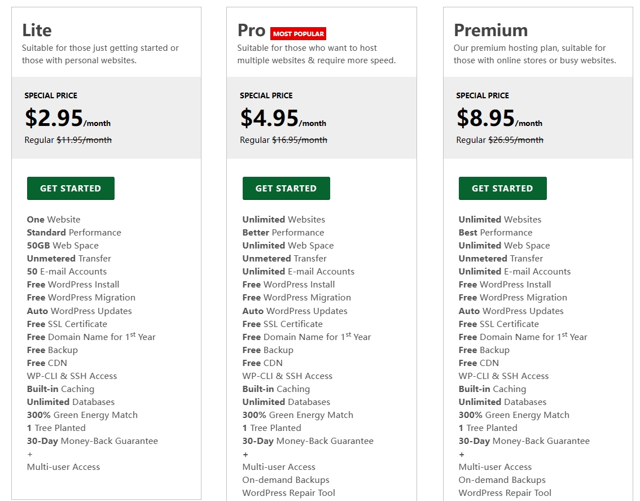Screen dimensions: 640x501
Task: Click GET STARTED under the Lite plan
Action: [x=71, y=188]
